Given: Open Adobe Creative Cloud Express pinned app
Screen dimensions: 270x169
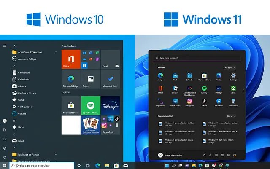Looking at the screenshot, I should (x=189, y=91).
